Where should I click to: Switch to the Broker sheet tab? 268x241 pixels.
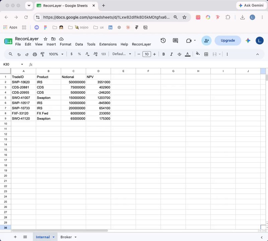pos(66,237)
